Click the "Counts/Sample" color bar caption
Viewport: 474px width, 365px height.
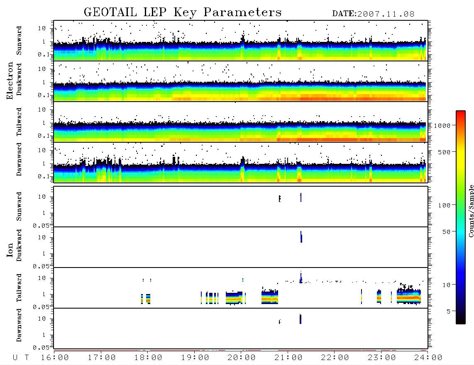tap(471, 211)
